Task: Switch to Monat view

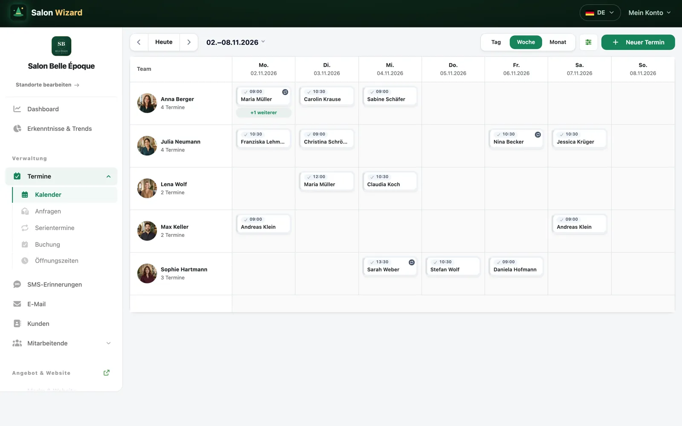Action: [558, 42]
